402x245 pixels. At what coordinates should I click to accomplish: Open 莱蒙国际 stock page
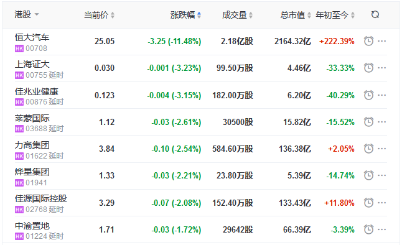[x=32, y=118]
